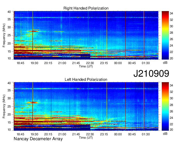This screenshot has width=176, height=142.
Task: Click the 00:45 tick under the Left Handed plot
Action: click(132, 134)
